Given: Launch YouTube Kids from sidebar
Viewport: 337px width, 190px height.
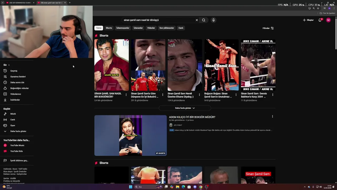Looking at the screenshot, I should tap(17, 151).
